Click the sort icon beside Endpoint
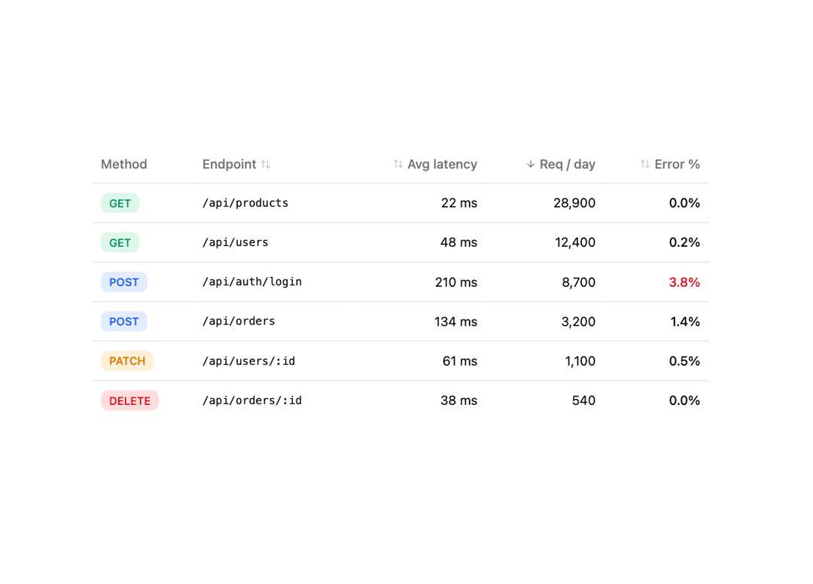Viewport: 813px width, 584px height. click(266, 164)
